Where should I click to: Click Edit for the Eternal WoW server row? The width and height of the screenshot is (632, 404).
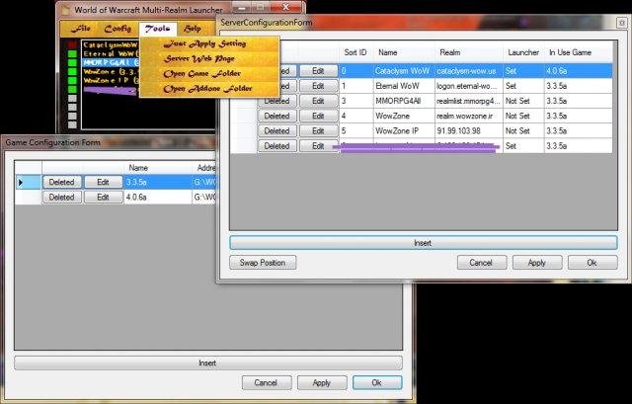318,86
